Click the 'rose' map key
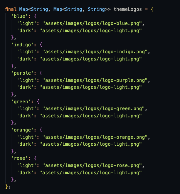This screenshot has width=180, height=194. pos(19,158)
